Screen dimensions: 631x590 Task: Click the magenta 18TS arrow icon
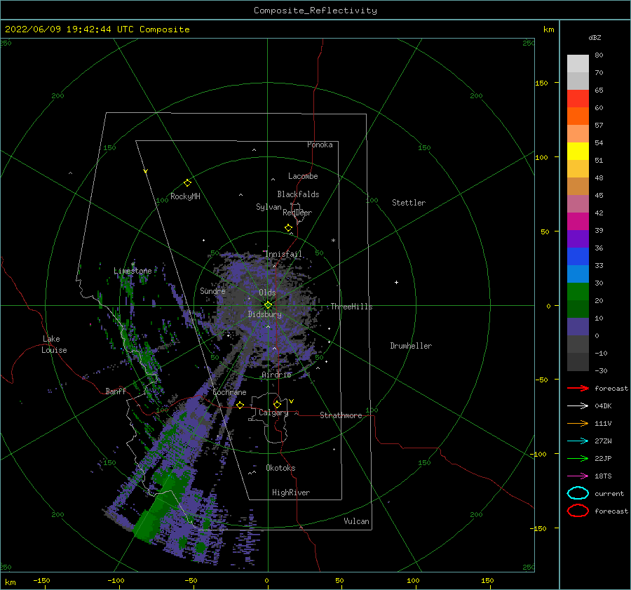coord(578,476)
